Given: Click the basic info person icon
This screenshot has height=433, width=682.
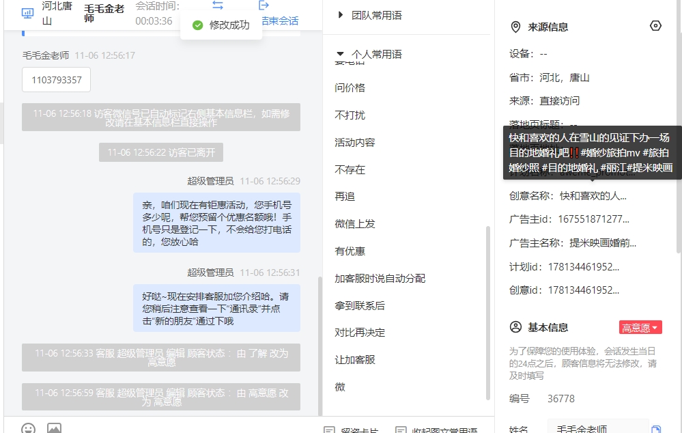Looking at the screenshot, I should 515,327.
